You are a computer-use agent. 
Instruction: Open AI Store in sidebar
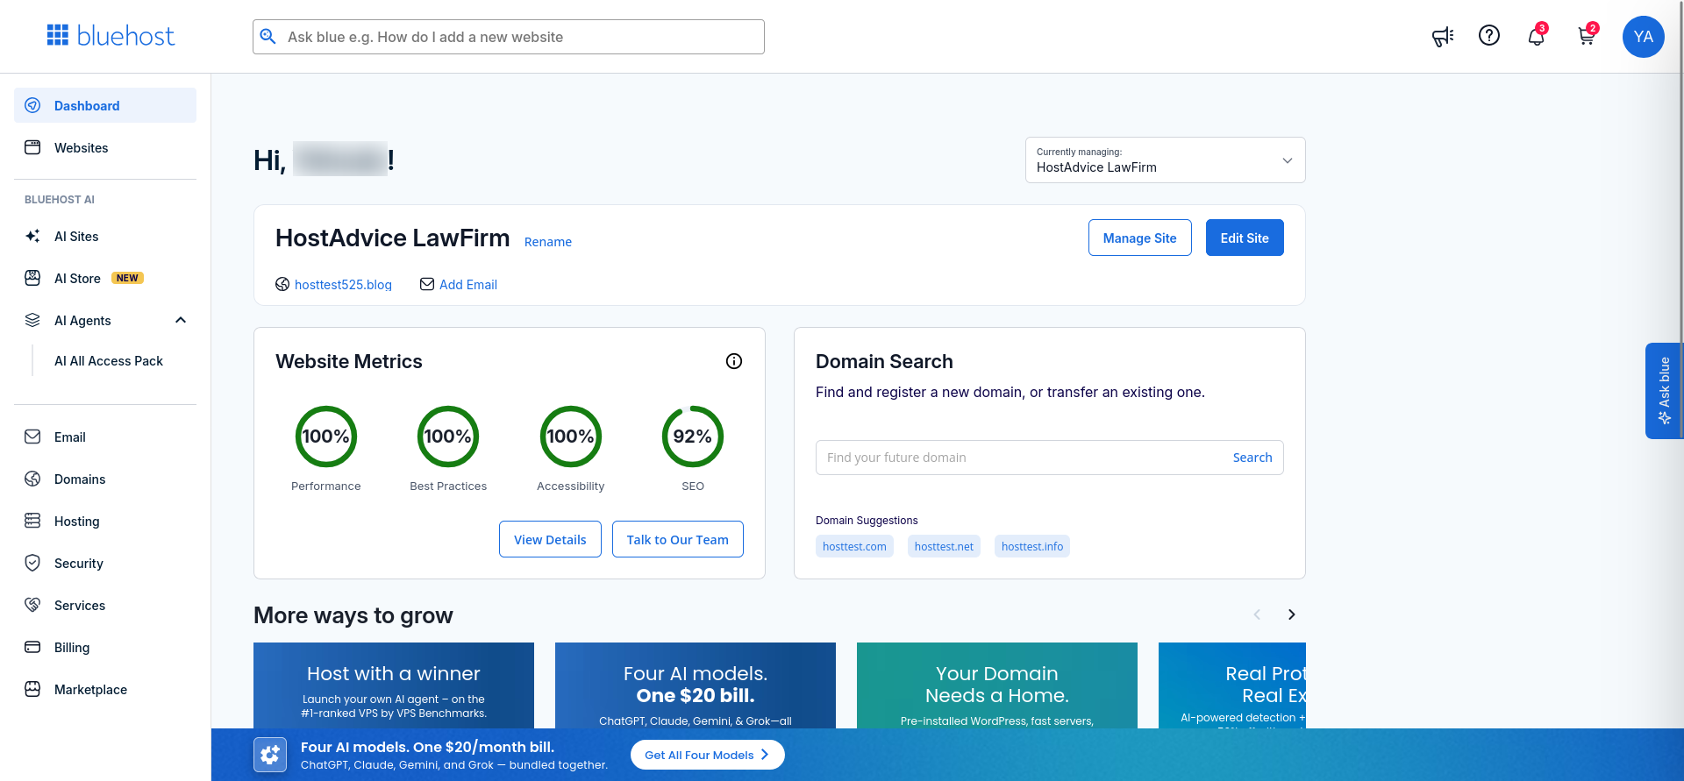(x=105, y=278)
